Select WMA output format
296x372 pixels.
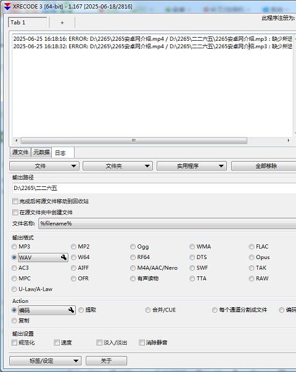coord(192,247)
